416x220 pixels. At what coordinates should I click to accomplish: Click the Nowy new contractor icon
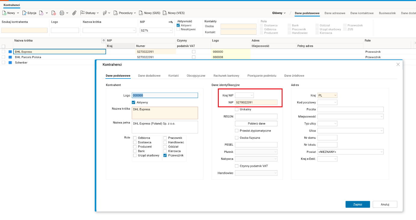point(5,13)
